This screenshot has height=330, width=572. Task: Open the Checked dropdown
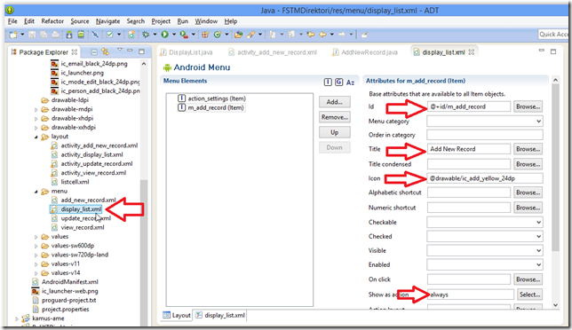(x=485, y=236)
